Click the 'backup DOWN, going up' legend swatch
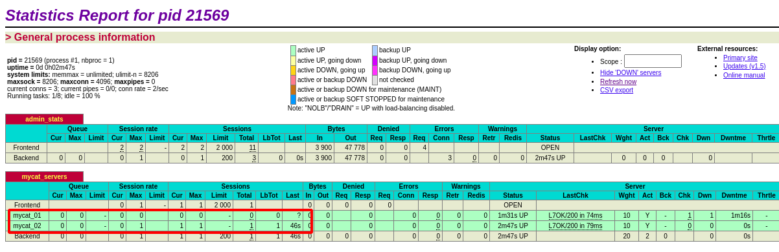 [x=375, y=70]
